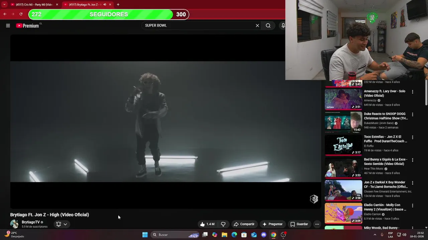Launch Copilot from the taskbar
This screenshot has height=240, width=428.
[x=215, y=235]
